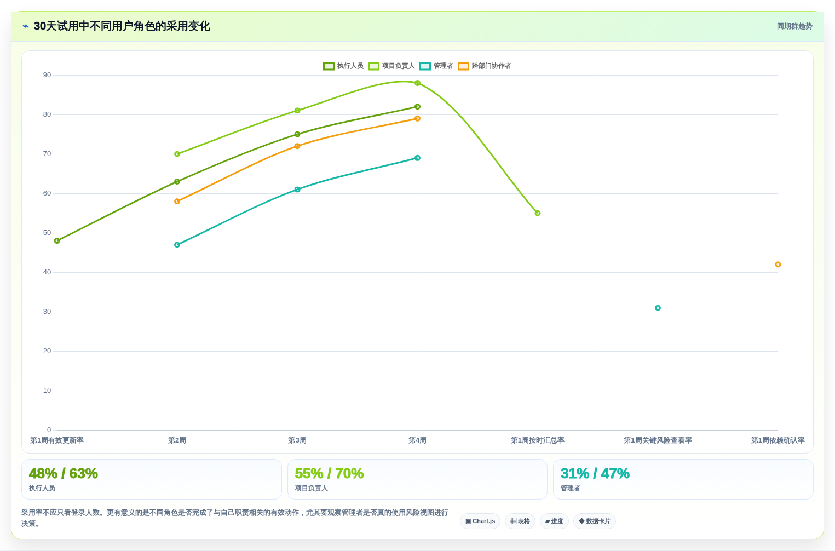Select the 进度 tag chip
The width and height of the screenshot is (835, 551).
tap(554, 521)
